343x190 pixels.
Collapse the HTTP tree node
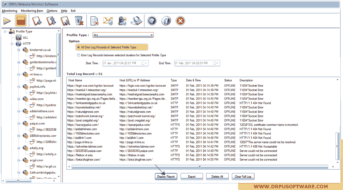point(12,44)
